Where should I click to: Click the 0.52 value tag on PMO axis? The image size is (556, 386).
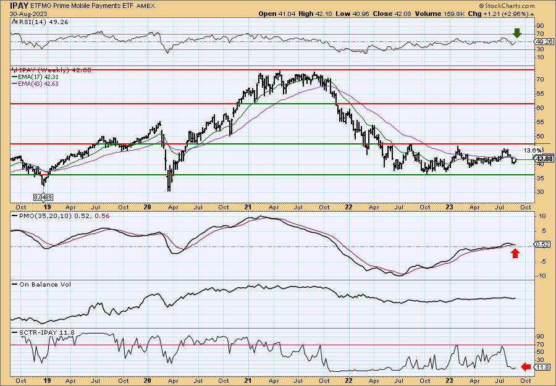(542, 244)
